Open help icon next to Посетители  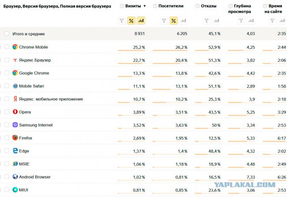click(x=155, y=6)
